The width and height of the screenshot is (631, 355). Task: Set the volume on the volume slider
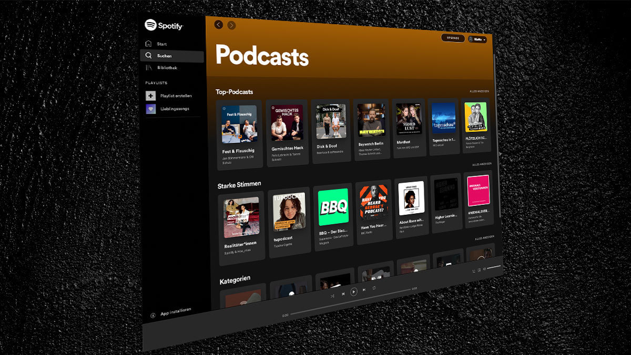click(493, 267)
